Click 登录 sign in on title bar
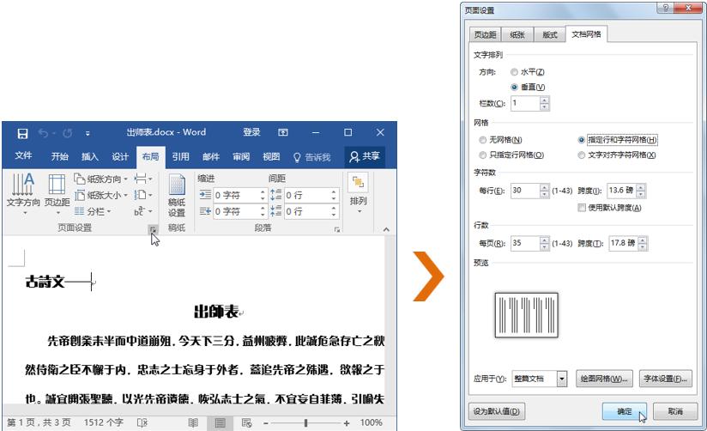Viewport: 707px width, 431px height. pos(251,131)
